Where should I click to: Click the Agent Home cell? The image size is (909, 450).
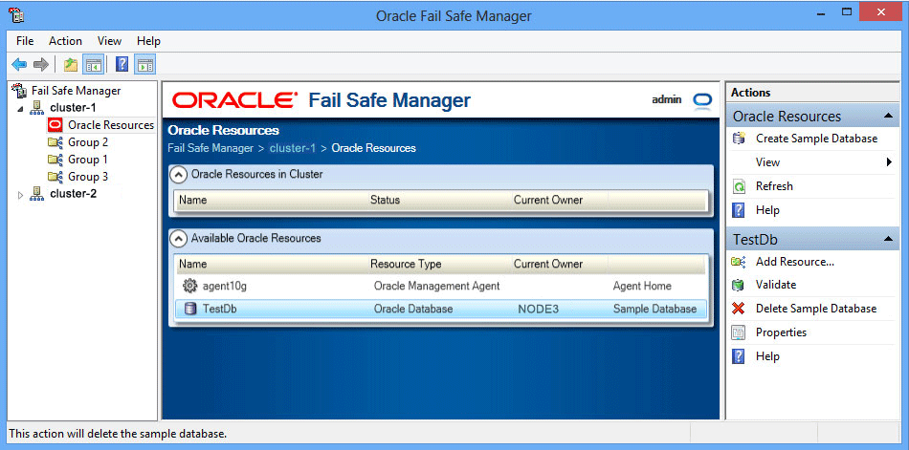pos(642,286)
